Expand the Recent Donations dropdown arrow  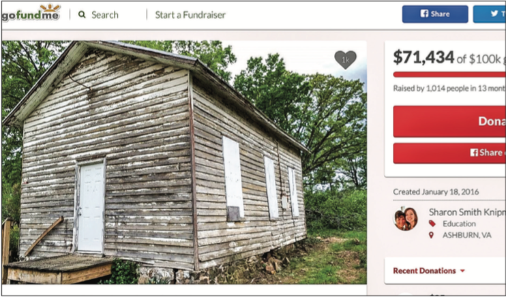462,271
